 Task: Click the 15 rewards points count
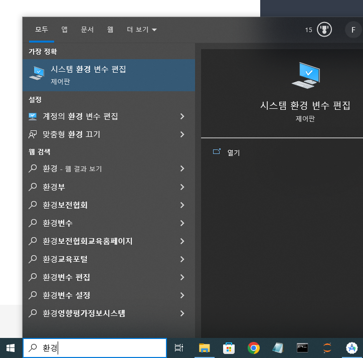308,30
